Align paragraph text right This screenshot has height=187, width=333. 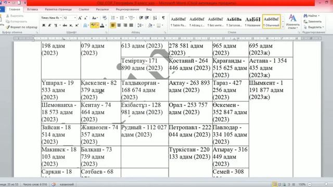125,25
